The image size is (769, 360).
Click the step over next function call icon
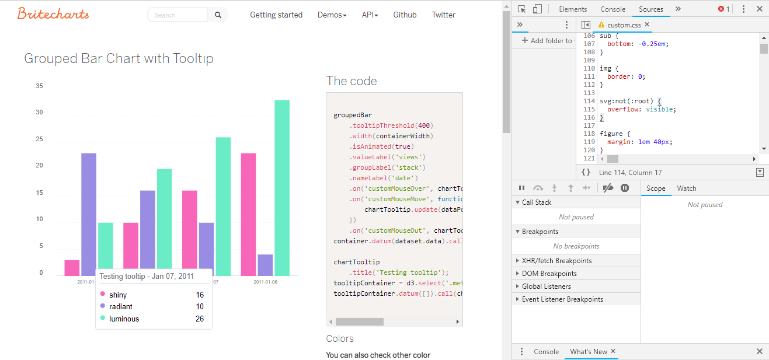(538, 187)
